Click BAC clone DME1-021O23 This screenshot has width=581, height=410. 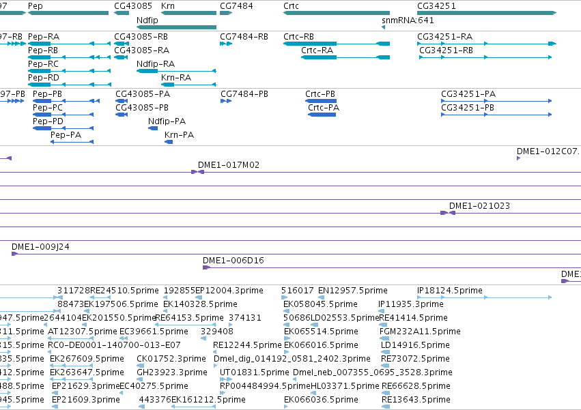click(x=515, y=213)
